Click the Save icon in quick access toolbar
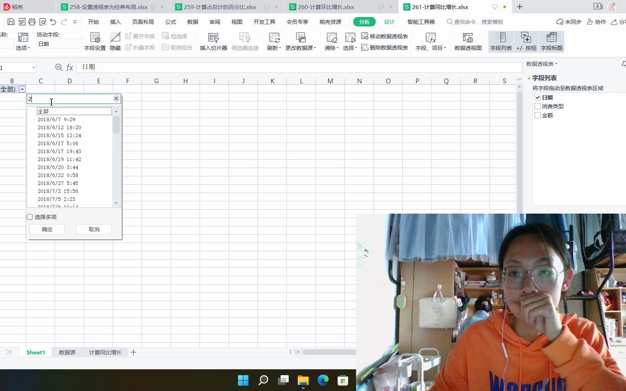 (x=11, y=22)
